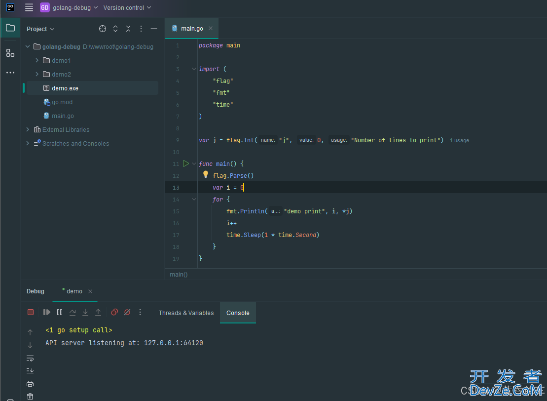This screenshot has width=547, height=401.
Task: Click line number 15 gutter
Action: pos(176,211)
